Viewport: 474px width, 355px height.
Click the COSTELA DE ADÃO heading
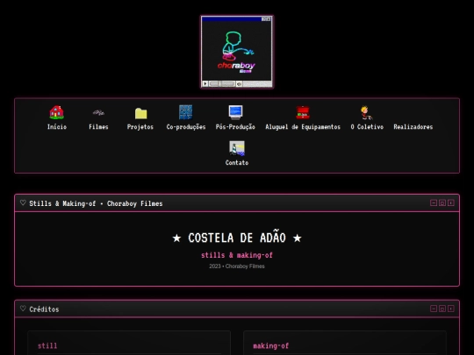coord(237,238)
